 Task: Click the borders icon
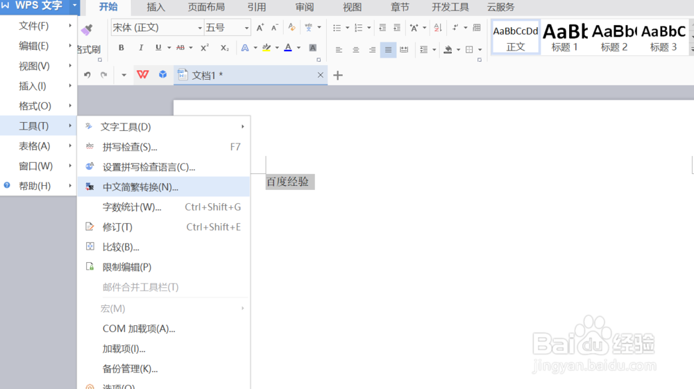pyautogui.click(x=470, y=49)
